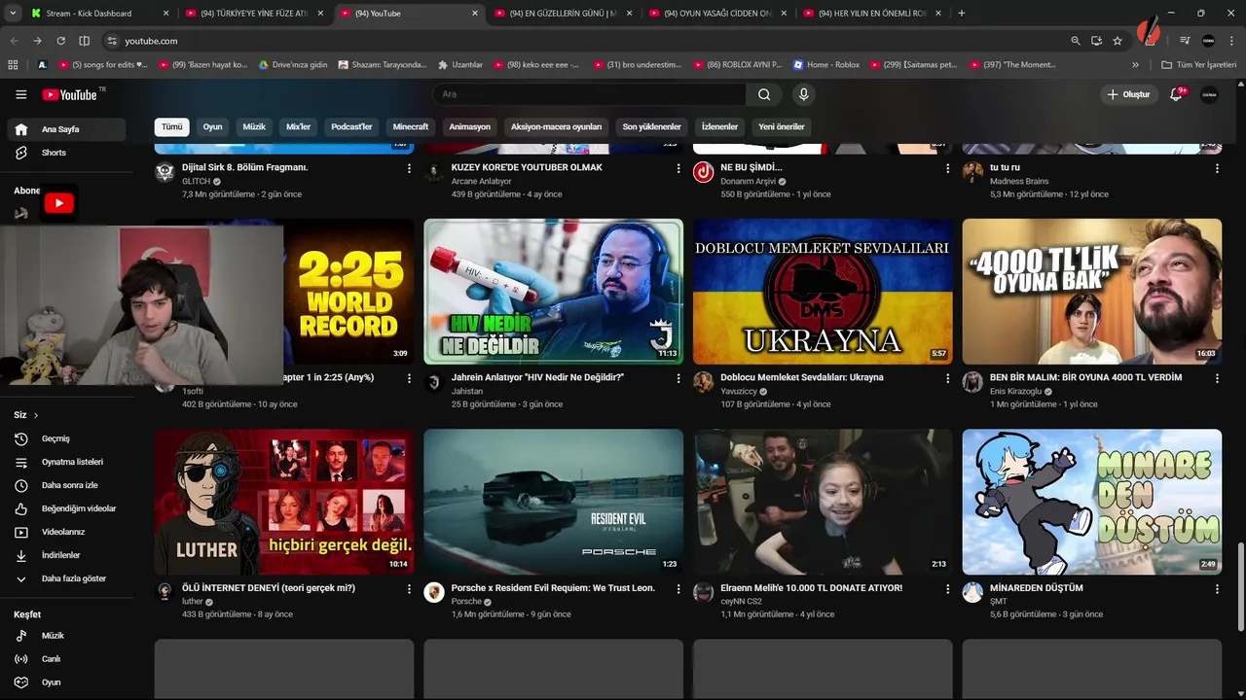This screenshot has height=700, width=1246.
Task: Open options for MİNAREDEN DÜŞTÜM video
Action: [x=1217, y=589]
